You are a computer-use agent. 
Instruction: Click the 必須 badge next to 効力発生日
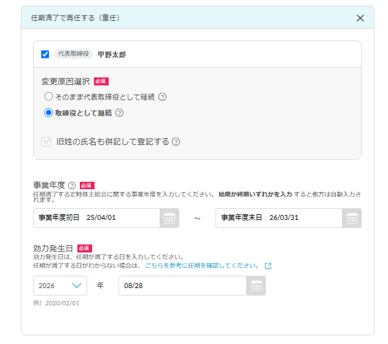[x=85, y=248]
